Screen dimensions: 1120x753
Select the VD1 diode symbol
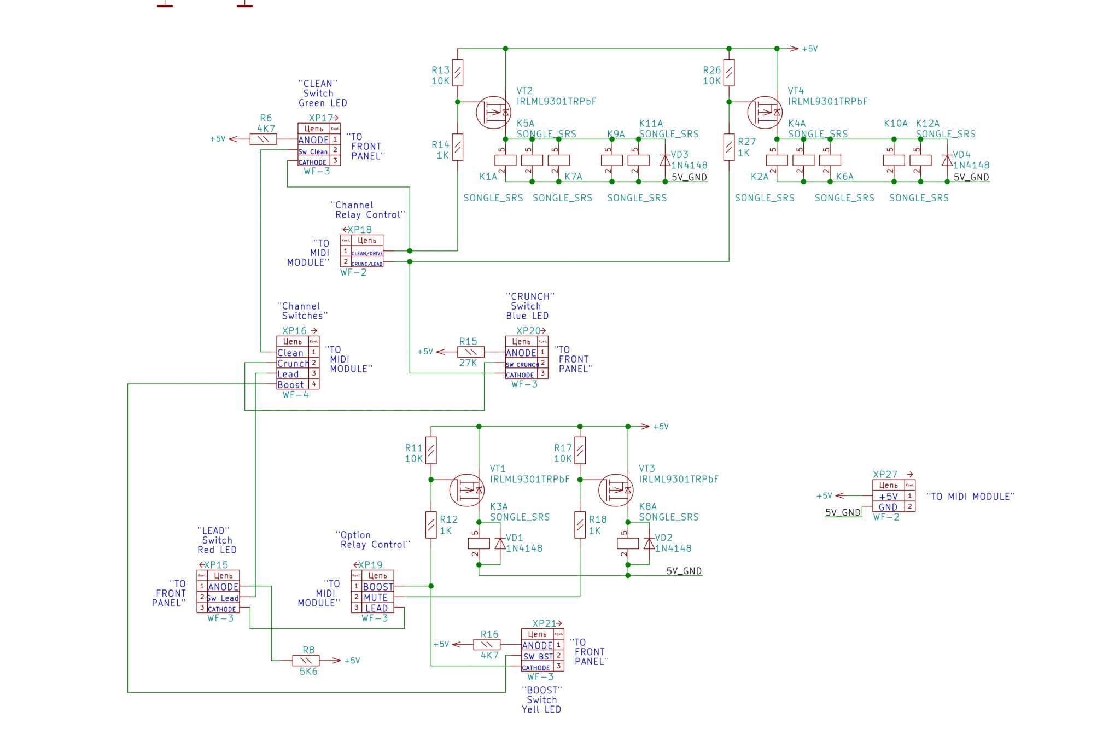pyautogui.click(x=500, y=543)
